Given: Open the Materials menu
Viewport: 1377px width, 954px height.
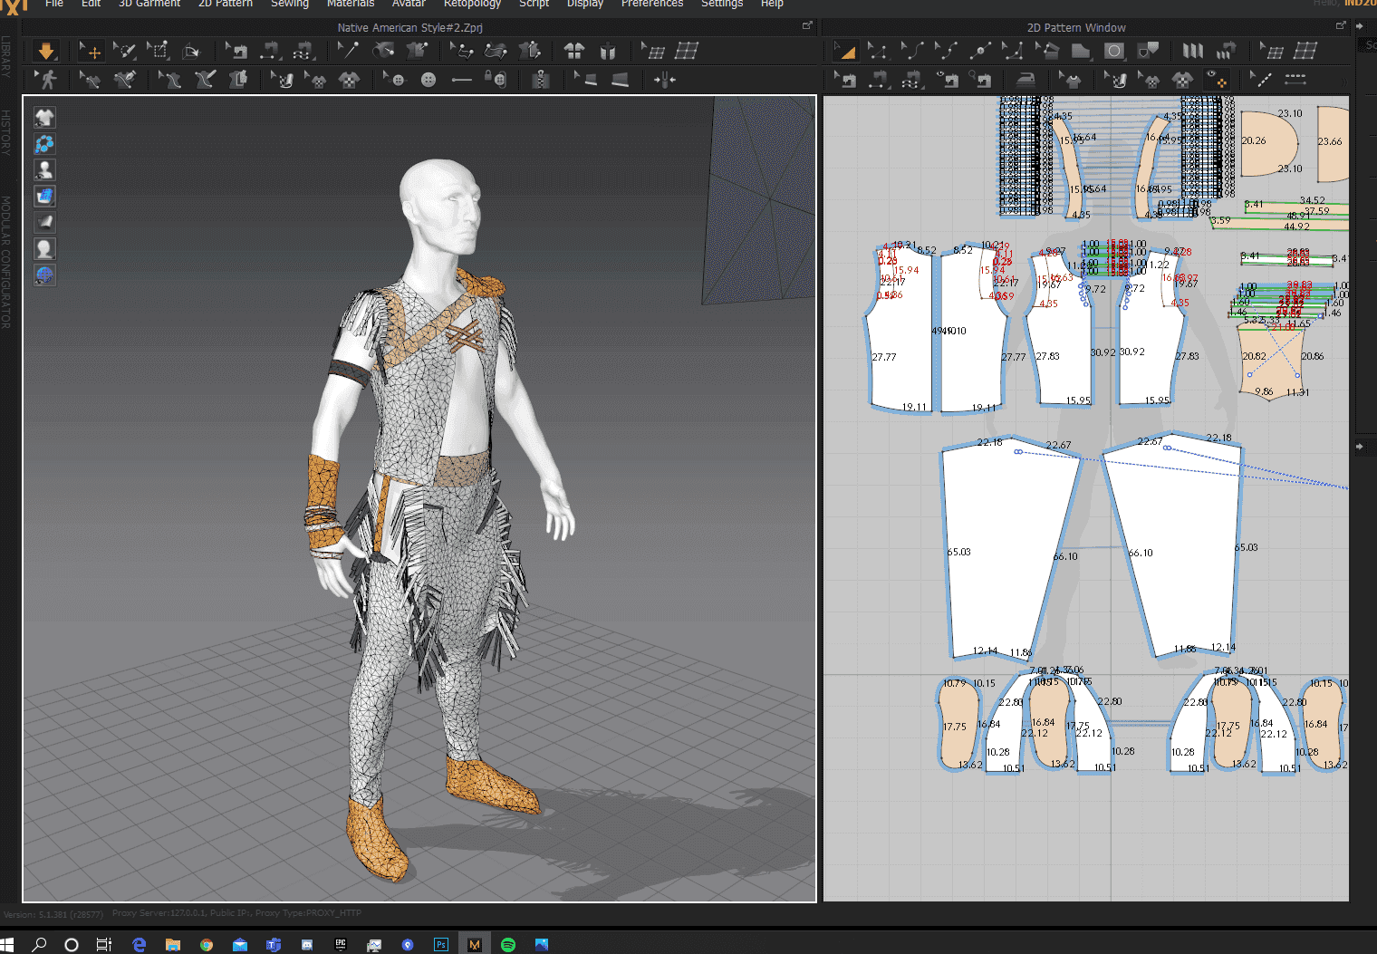Looking at the screenshot, I should (x=351, y=5).
